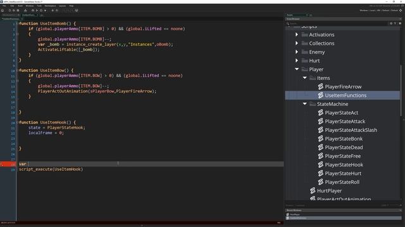Run the game with the Play icon
Viewport: 405px width, 227px height.
(x=37, y=11)
